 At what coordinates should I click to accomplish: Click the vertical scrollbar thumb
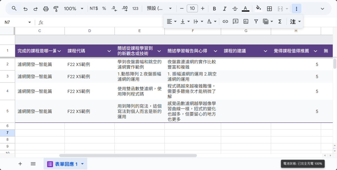[x=335, y=63]
